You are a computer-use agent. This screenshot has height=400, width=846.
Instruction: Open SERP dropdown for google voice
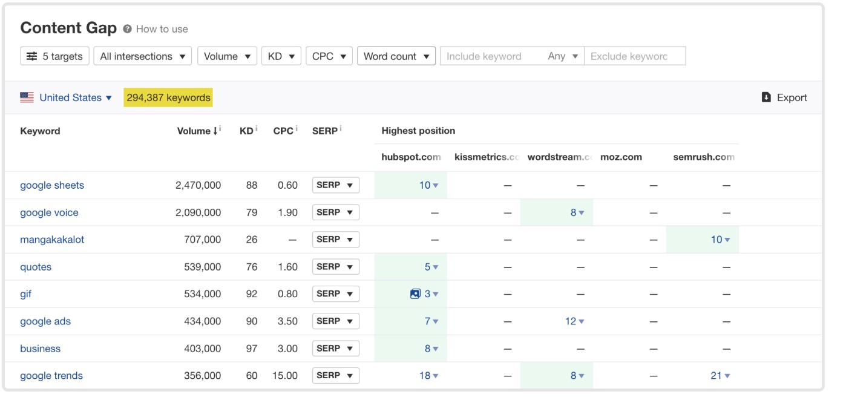tap(336, 212)
